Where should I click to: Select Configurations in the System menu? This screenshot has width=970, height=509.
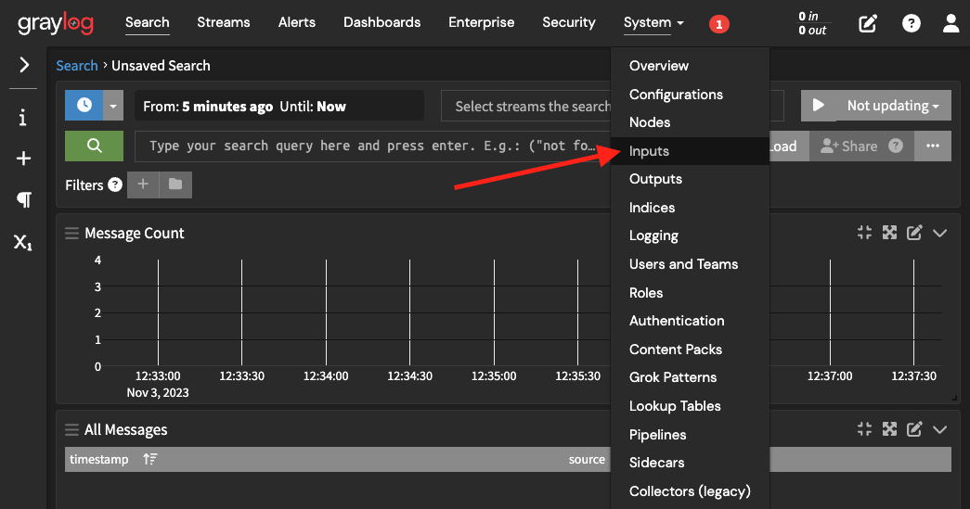click(x=690, y=95)
